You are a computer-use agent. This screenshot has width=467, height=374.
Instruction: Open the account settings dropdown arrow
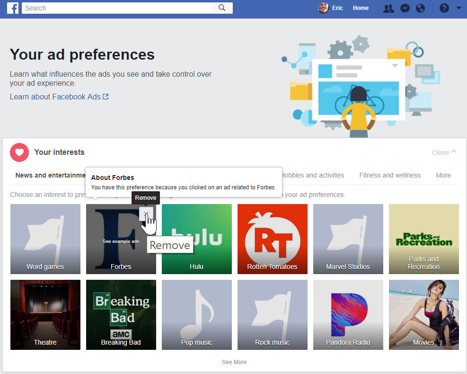458,8
